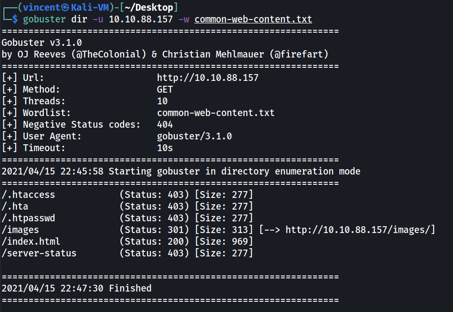Click the Wordlist common-web-content.txt value
This screenshot has height=312, width=453.
pos(216,113)
